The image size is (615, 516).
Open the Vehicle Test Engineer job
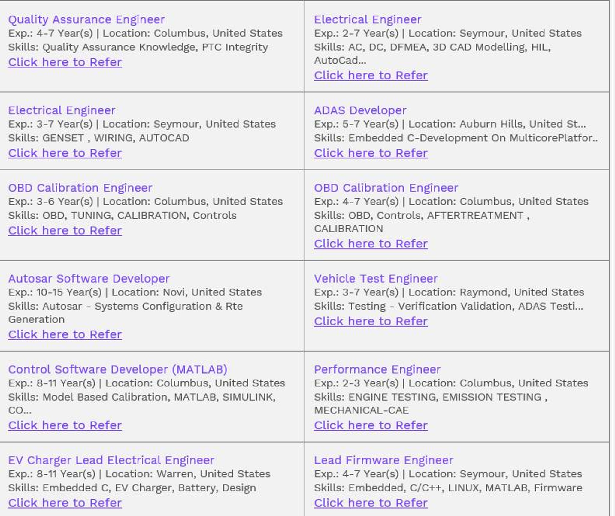(376, 279)
